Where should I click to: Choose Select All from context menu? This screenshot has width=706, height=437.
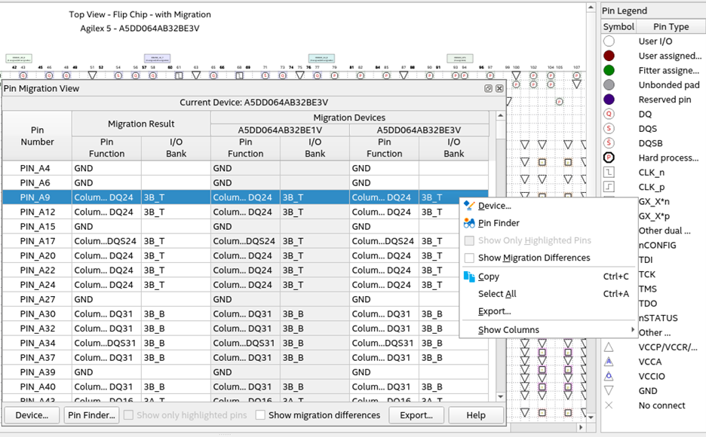[x=497, y=294]
